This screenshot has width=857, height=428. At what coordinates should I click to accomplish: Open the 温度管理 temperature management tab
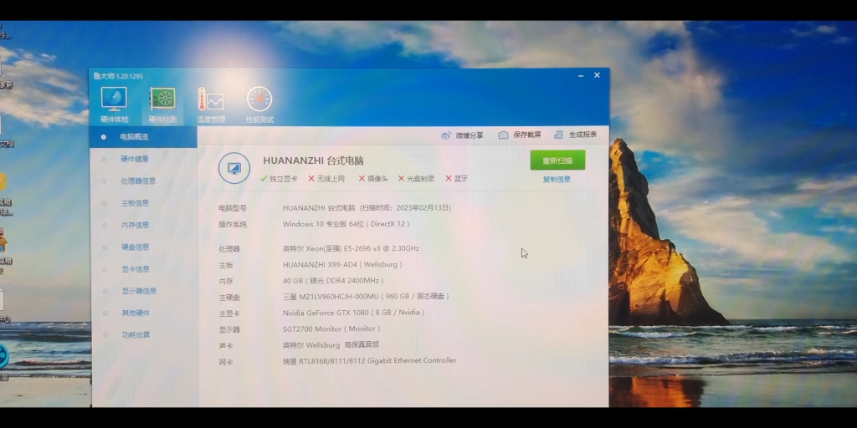[x=211, y=104]
